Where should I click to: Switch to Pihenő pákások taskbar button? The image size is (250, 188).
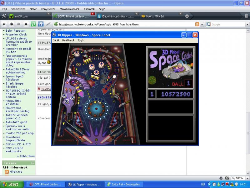tap(45, 185)
